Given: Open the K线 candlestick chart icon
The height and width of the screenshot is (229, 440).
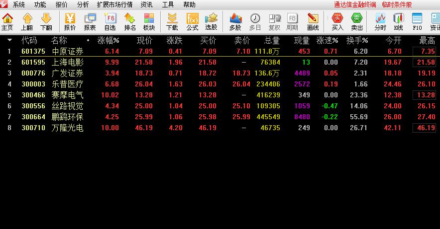Looking at the screenshot, I should [x=398, y=22].
